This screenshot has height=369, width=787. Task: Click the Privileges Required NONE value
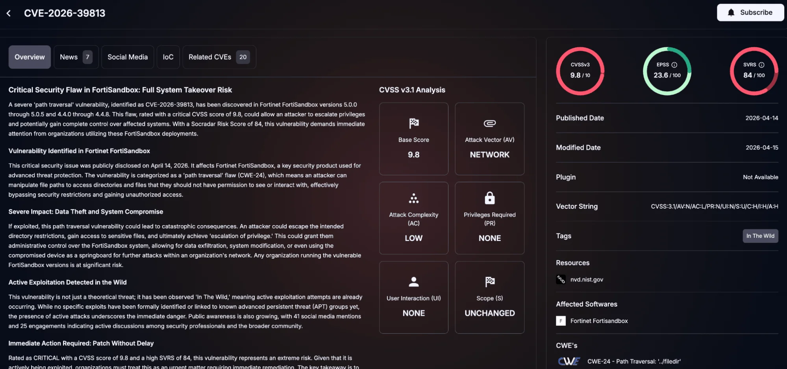click(x=489, y=238)
